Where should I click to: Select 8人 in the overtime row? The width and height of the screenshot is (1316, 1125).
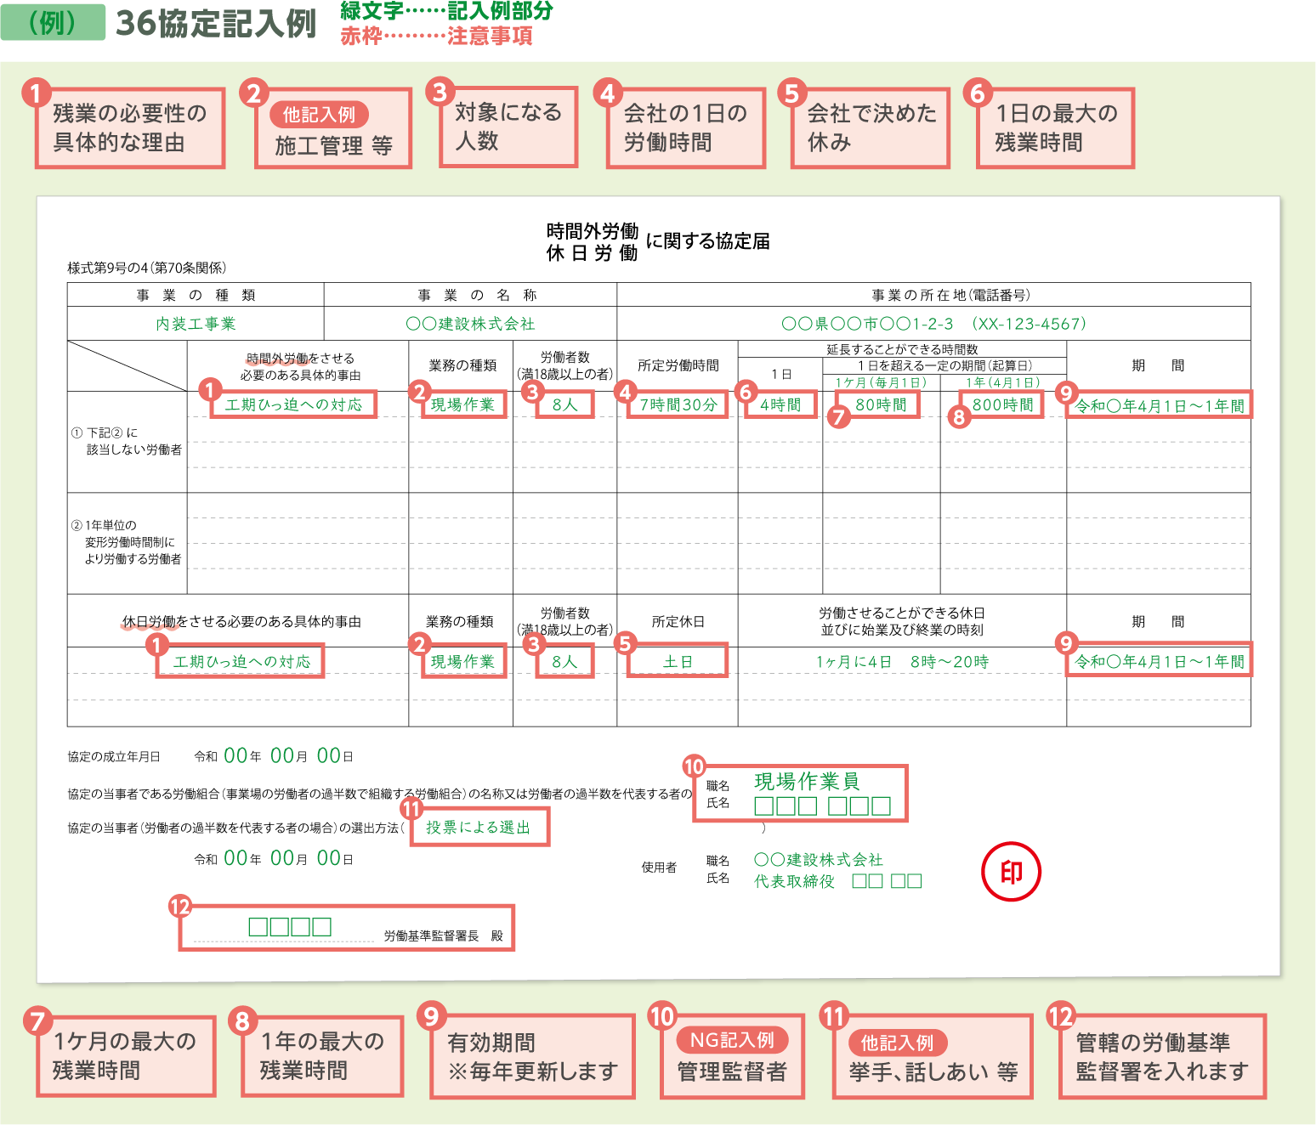[x=564, y=404]
